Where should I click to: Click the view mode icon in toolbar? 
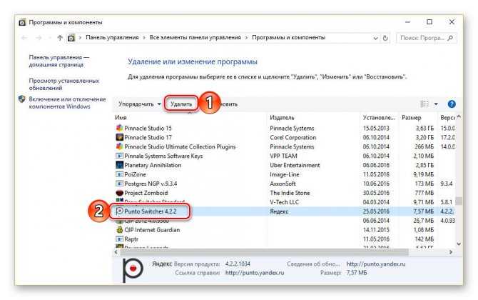424,104
